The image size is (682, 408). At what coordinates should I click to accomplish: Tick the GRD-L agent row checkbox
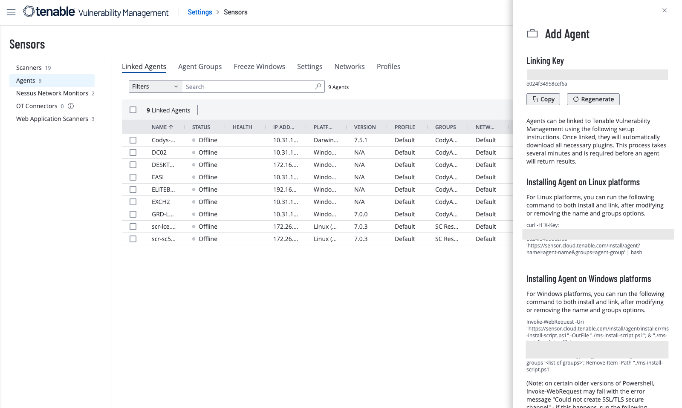click(x=133, y=214)
